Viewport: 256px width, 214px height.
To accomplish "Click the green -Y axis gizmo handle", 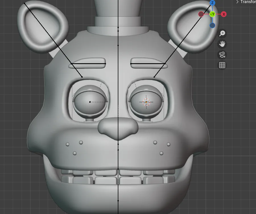I will coord(212,14).
